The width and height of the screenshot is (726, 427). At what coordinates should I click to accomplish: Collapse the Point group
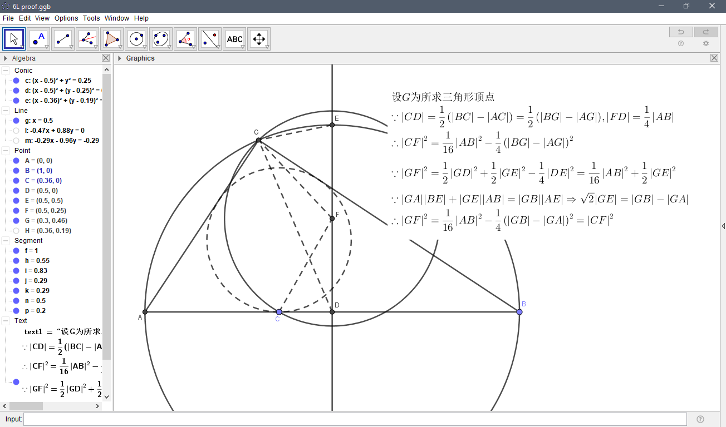[6, 151]
